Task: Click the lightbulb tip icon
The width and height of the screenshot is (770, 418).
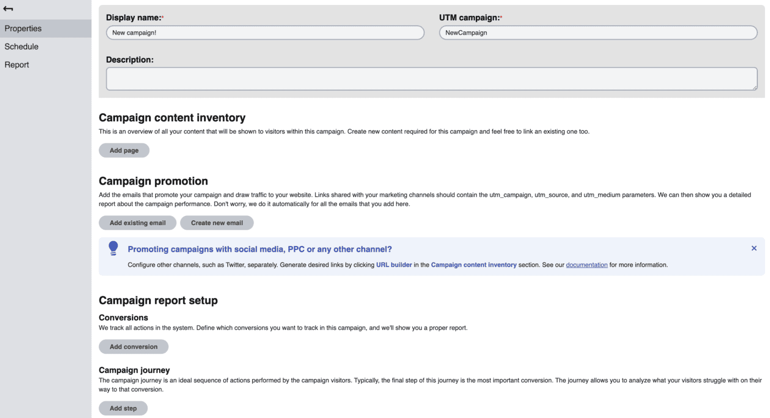Action: 113,248
